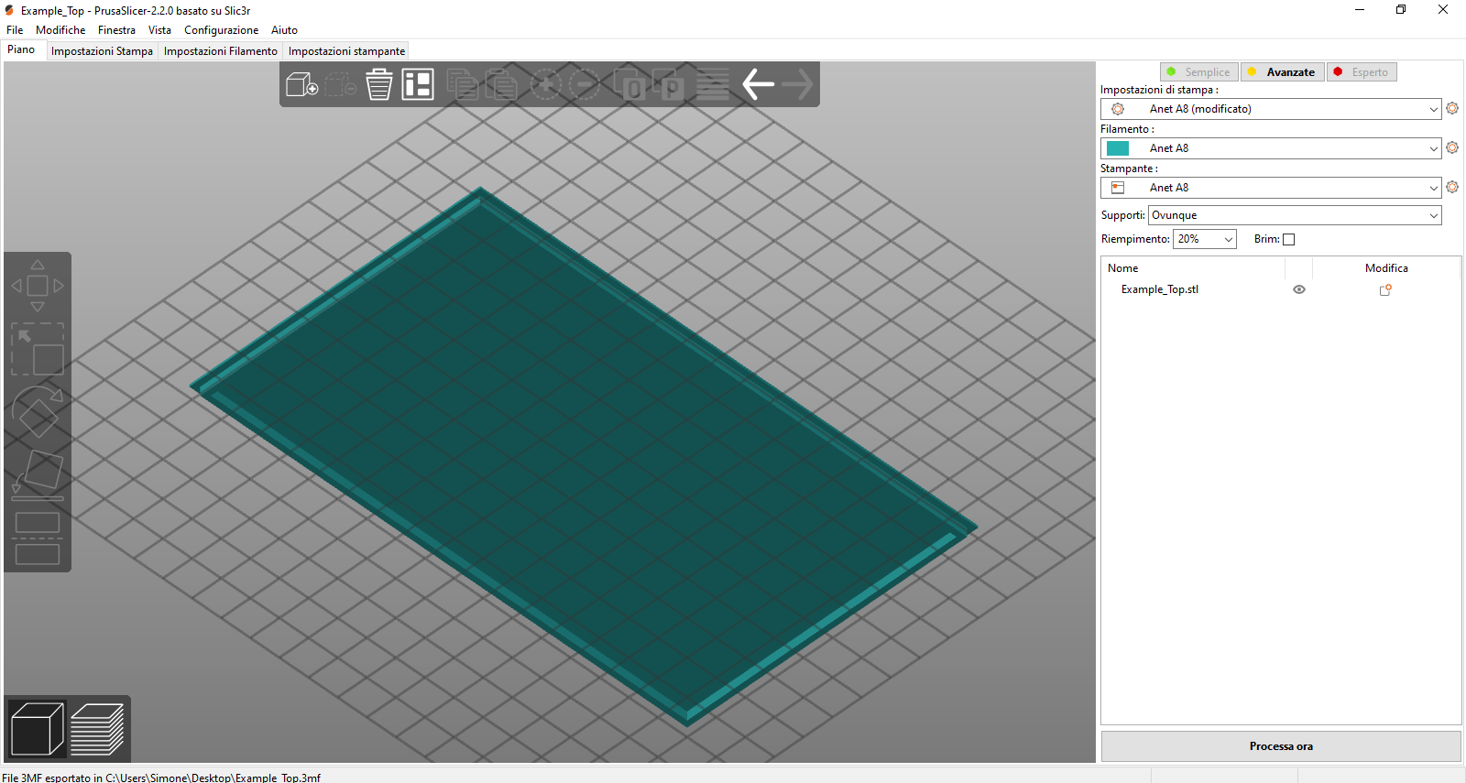Screen dimensions: 1466x783
Task: Open the File menu
Action: (15, 30)
